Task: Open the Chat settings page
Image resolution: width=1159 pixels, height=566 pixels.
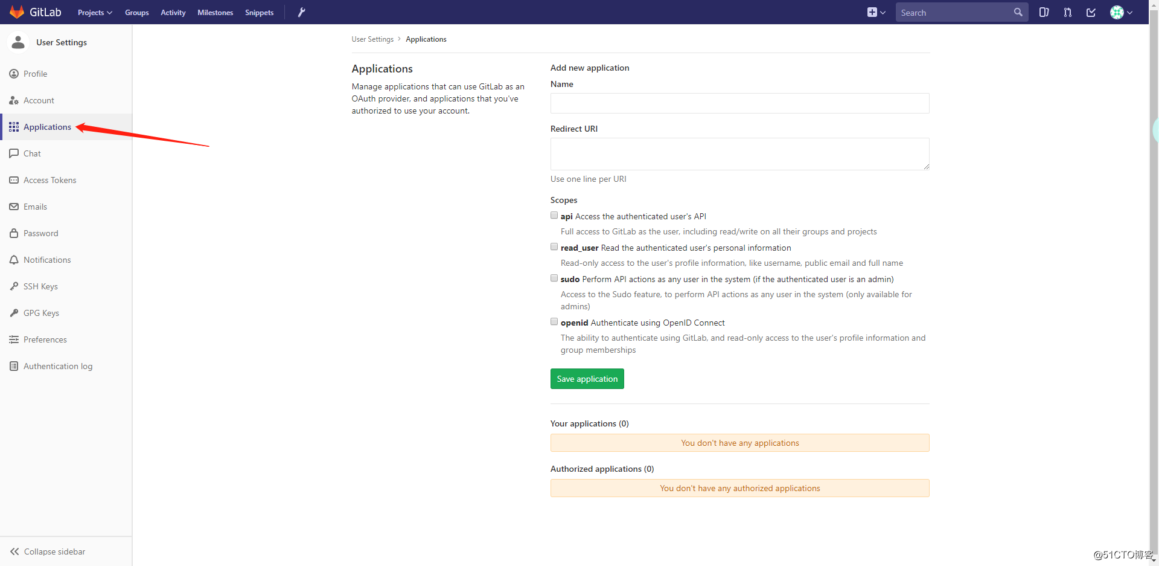Action: pyautogui.click(x=66, y=153)
